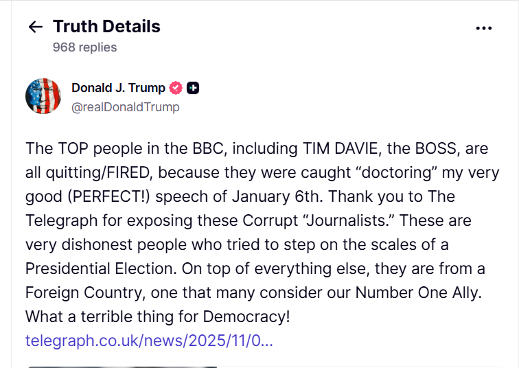Open the @realDonaldTrump handle link

[x=125, y=106]
